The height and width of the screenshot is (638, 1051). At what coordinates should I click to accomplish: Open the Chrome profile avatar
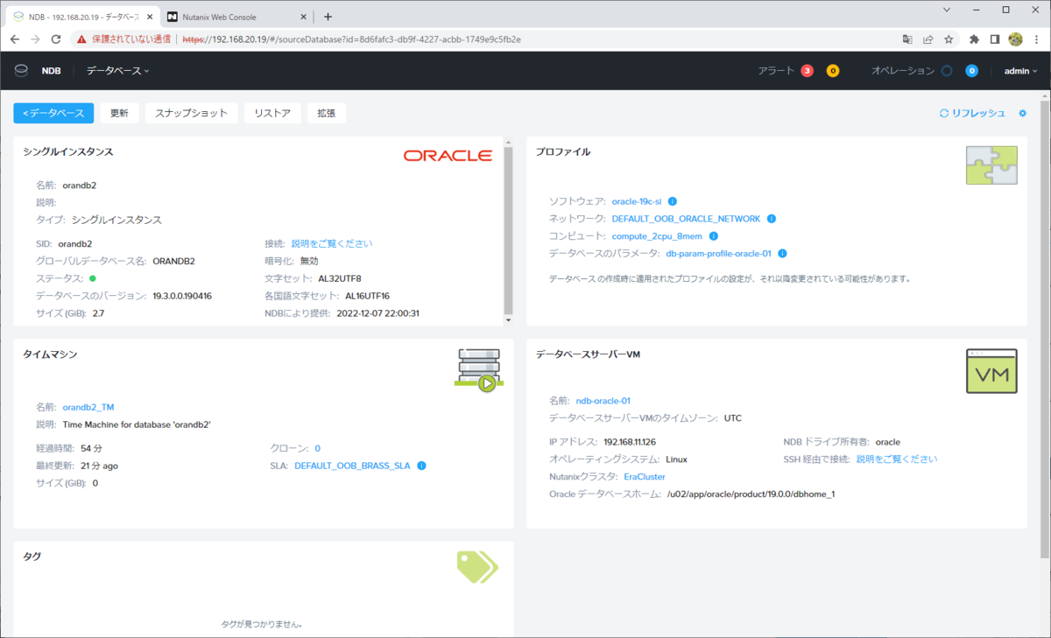(x=1016, y=39)
